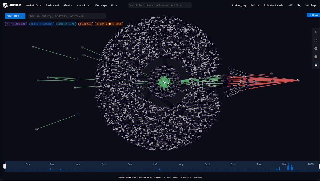Open SUPPORT@ARKM.COM email link
This screenshot has width=320, height=181.
pyautogui.click(x=127, y=178)
